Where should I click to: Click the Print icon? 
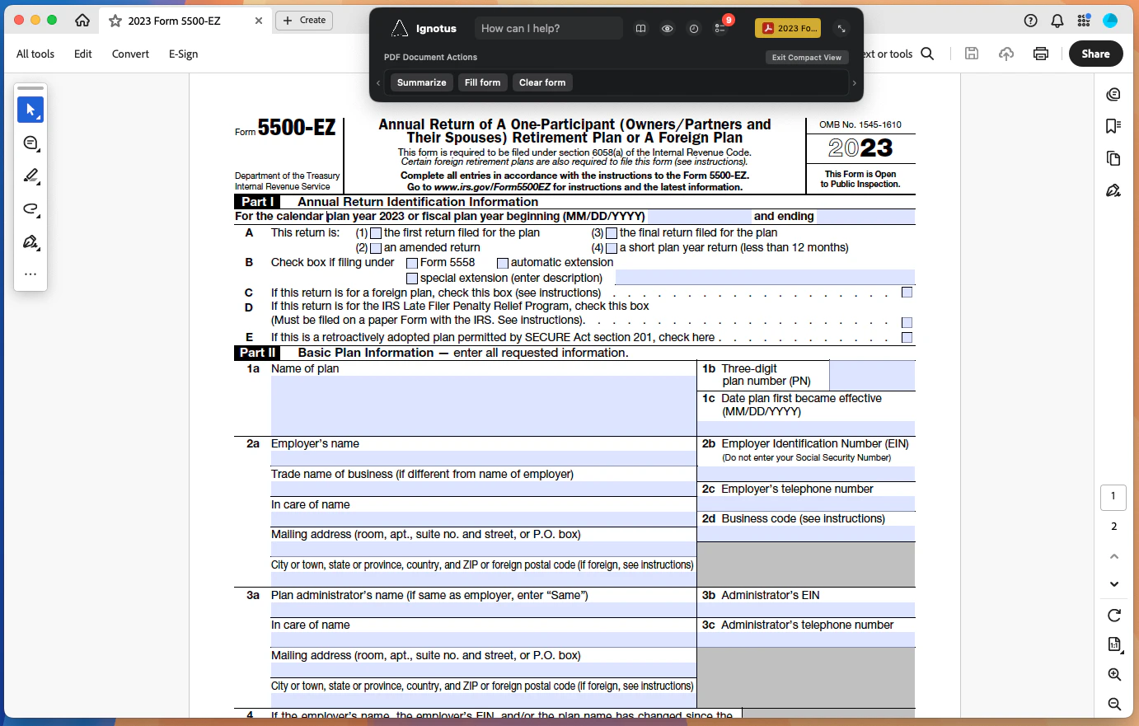click(1040, 53)
